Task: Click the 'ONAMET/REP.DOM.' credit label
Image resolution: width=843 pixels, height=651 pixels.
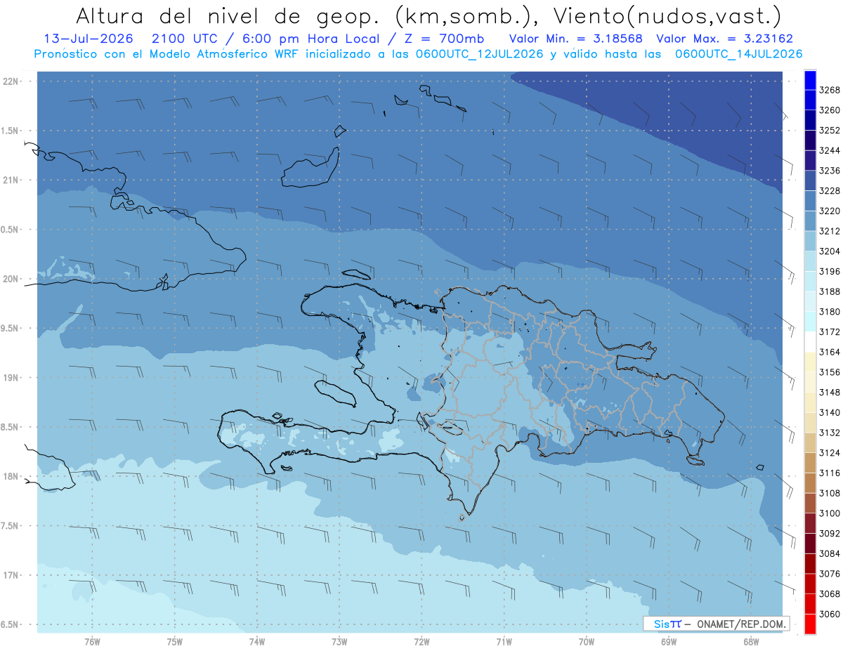Action: (x=741, y=624)
